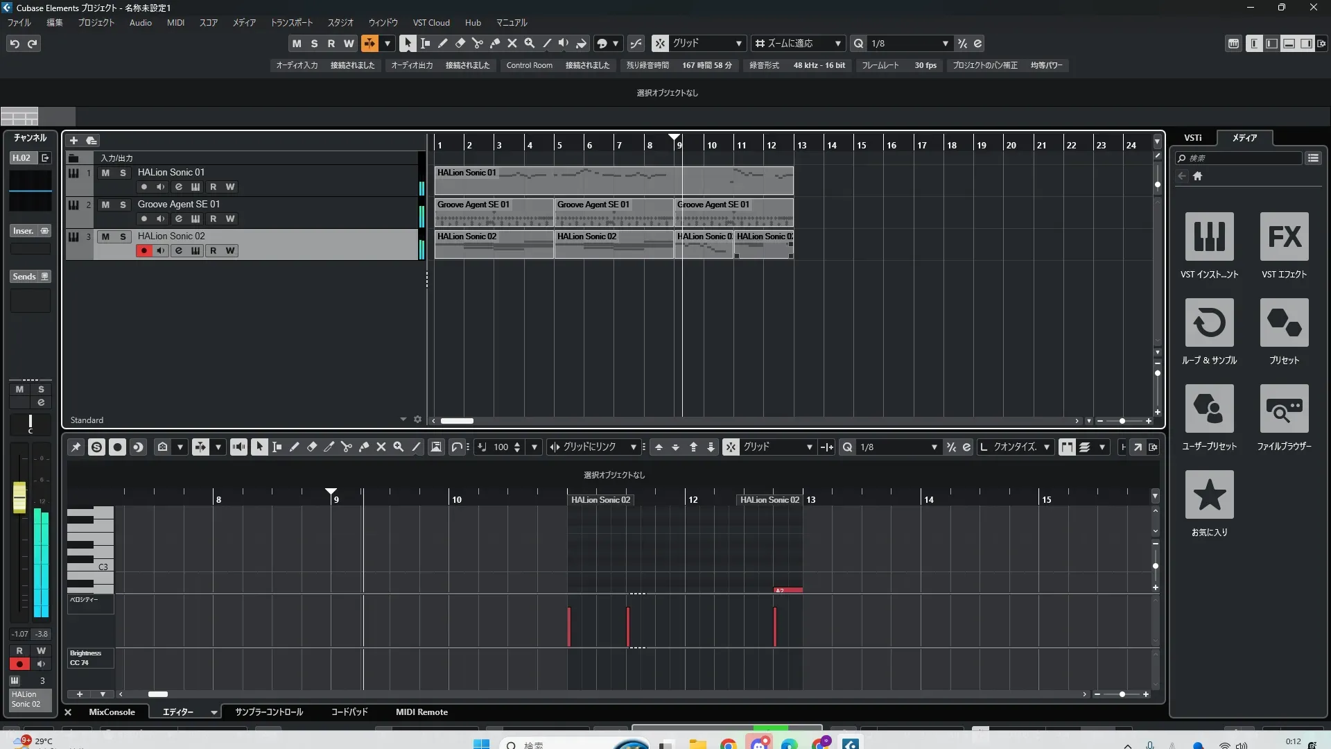Click the channel volume fader handle
The width and height of the screenshot is (1331, 749).
19,497
